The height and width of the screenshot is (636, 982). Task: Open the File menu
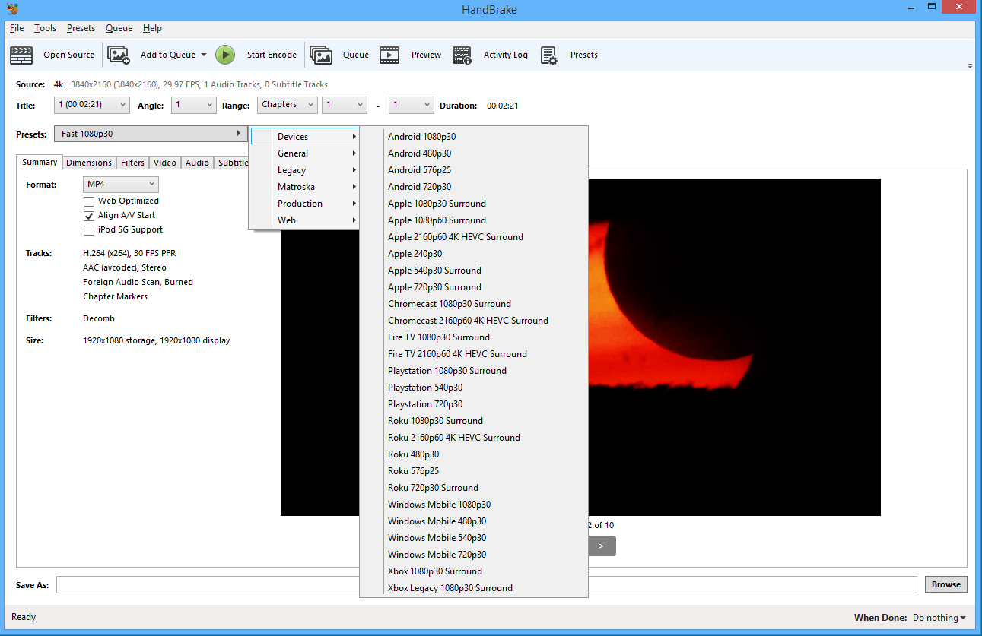pos(17,28)
